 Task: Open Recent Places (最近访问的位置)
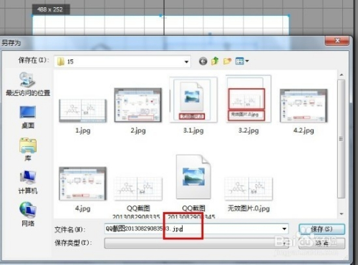(28, 84)
